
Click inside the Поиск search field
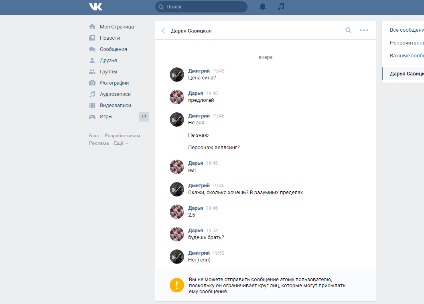[201, 7]
